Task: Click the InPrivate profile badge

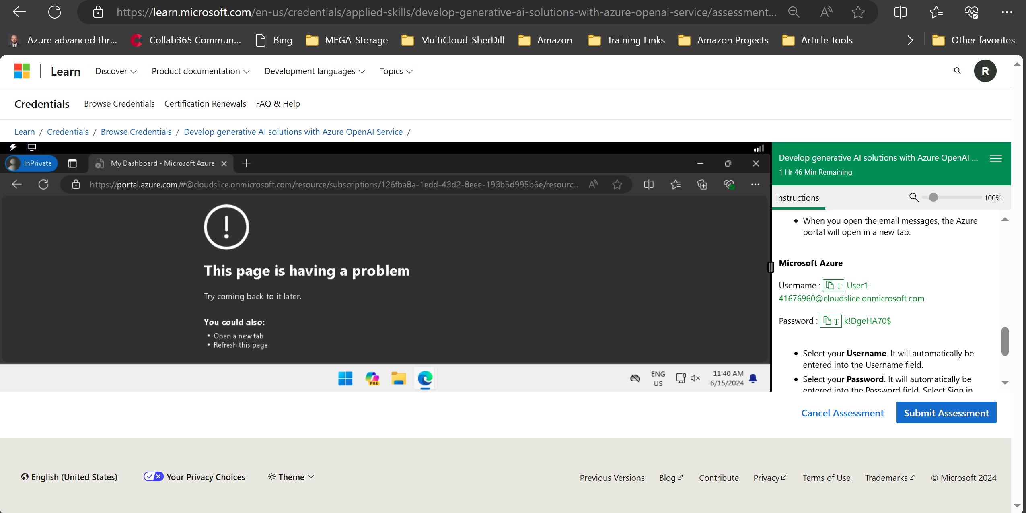Action: [31, 163]
